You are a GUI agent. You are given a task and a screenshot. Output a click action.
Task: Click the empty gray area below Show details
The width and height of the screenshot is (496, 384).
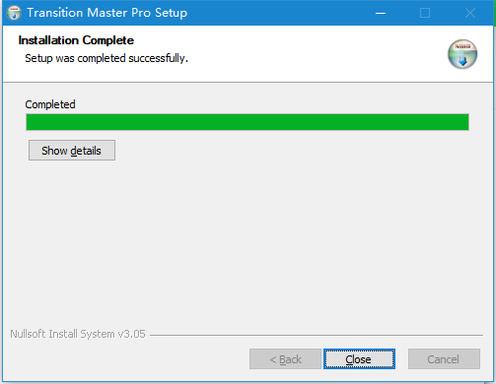coord(248,243)
